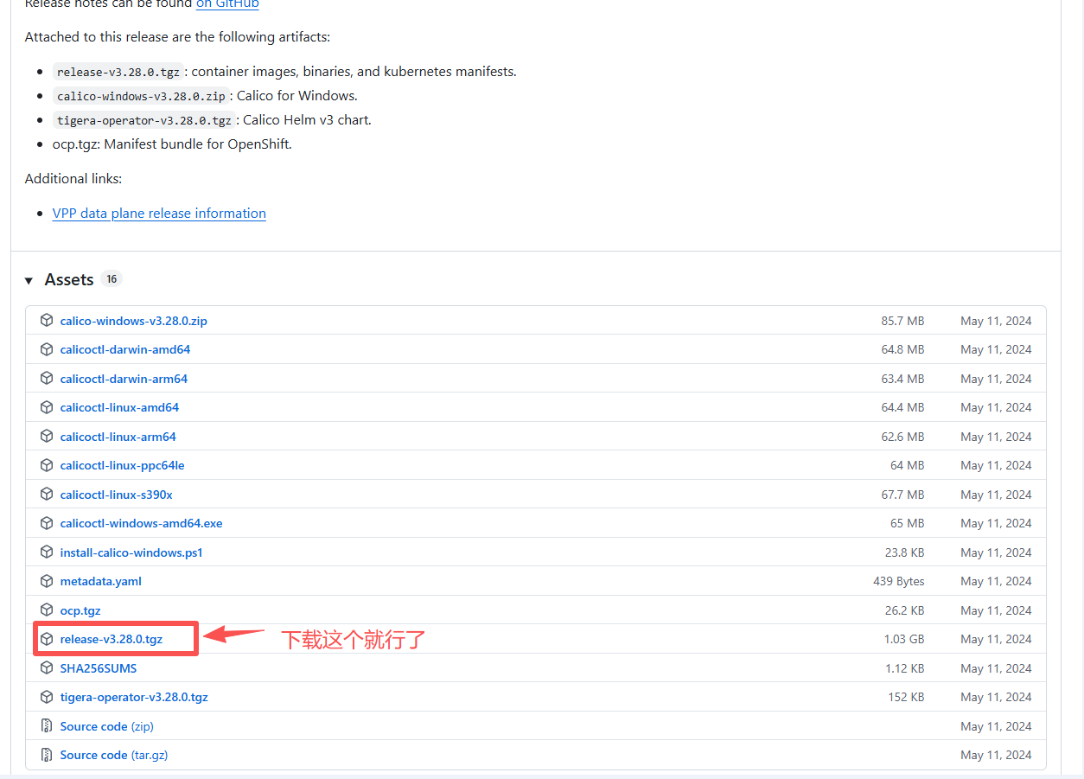Image resolution: width=1084 pixels, height=779 pixels.
Task: Click package icon beside calicoctl-linux-ppc64le
Action: [x=47, y=465]
